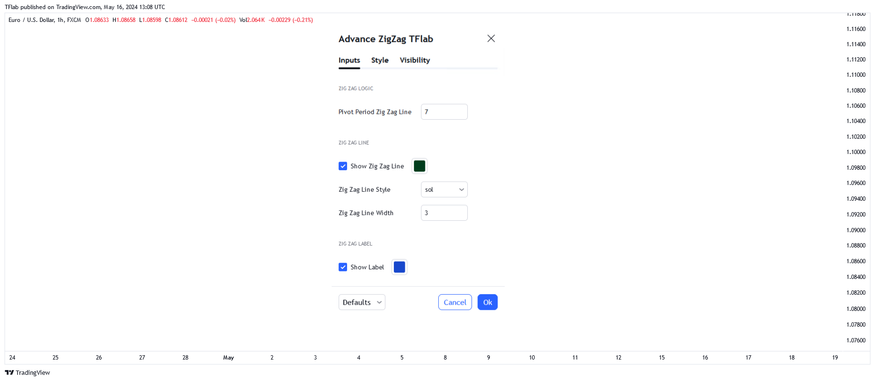The image size is (875, 381).
Task: Open the dark green Zig Zag line color swatch
Action: click(419, 166)
